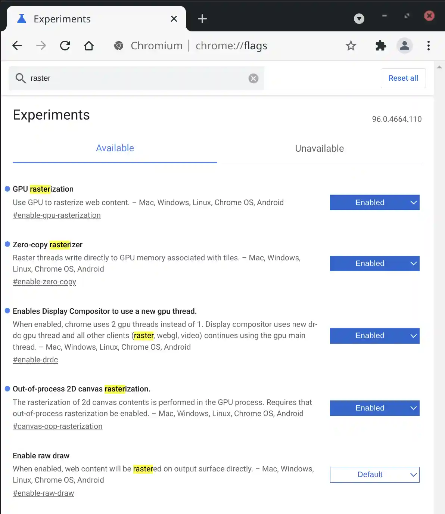Clear the search box via the X icon

click(253, 78)
